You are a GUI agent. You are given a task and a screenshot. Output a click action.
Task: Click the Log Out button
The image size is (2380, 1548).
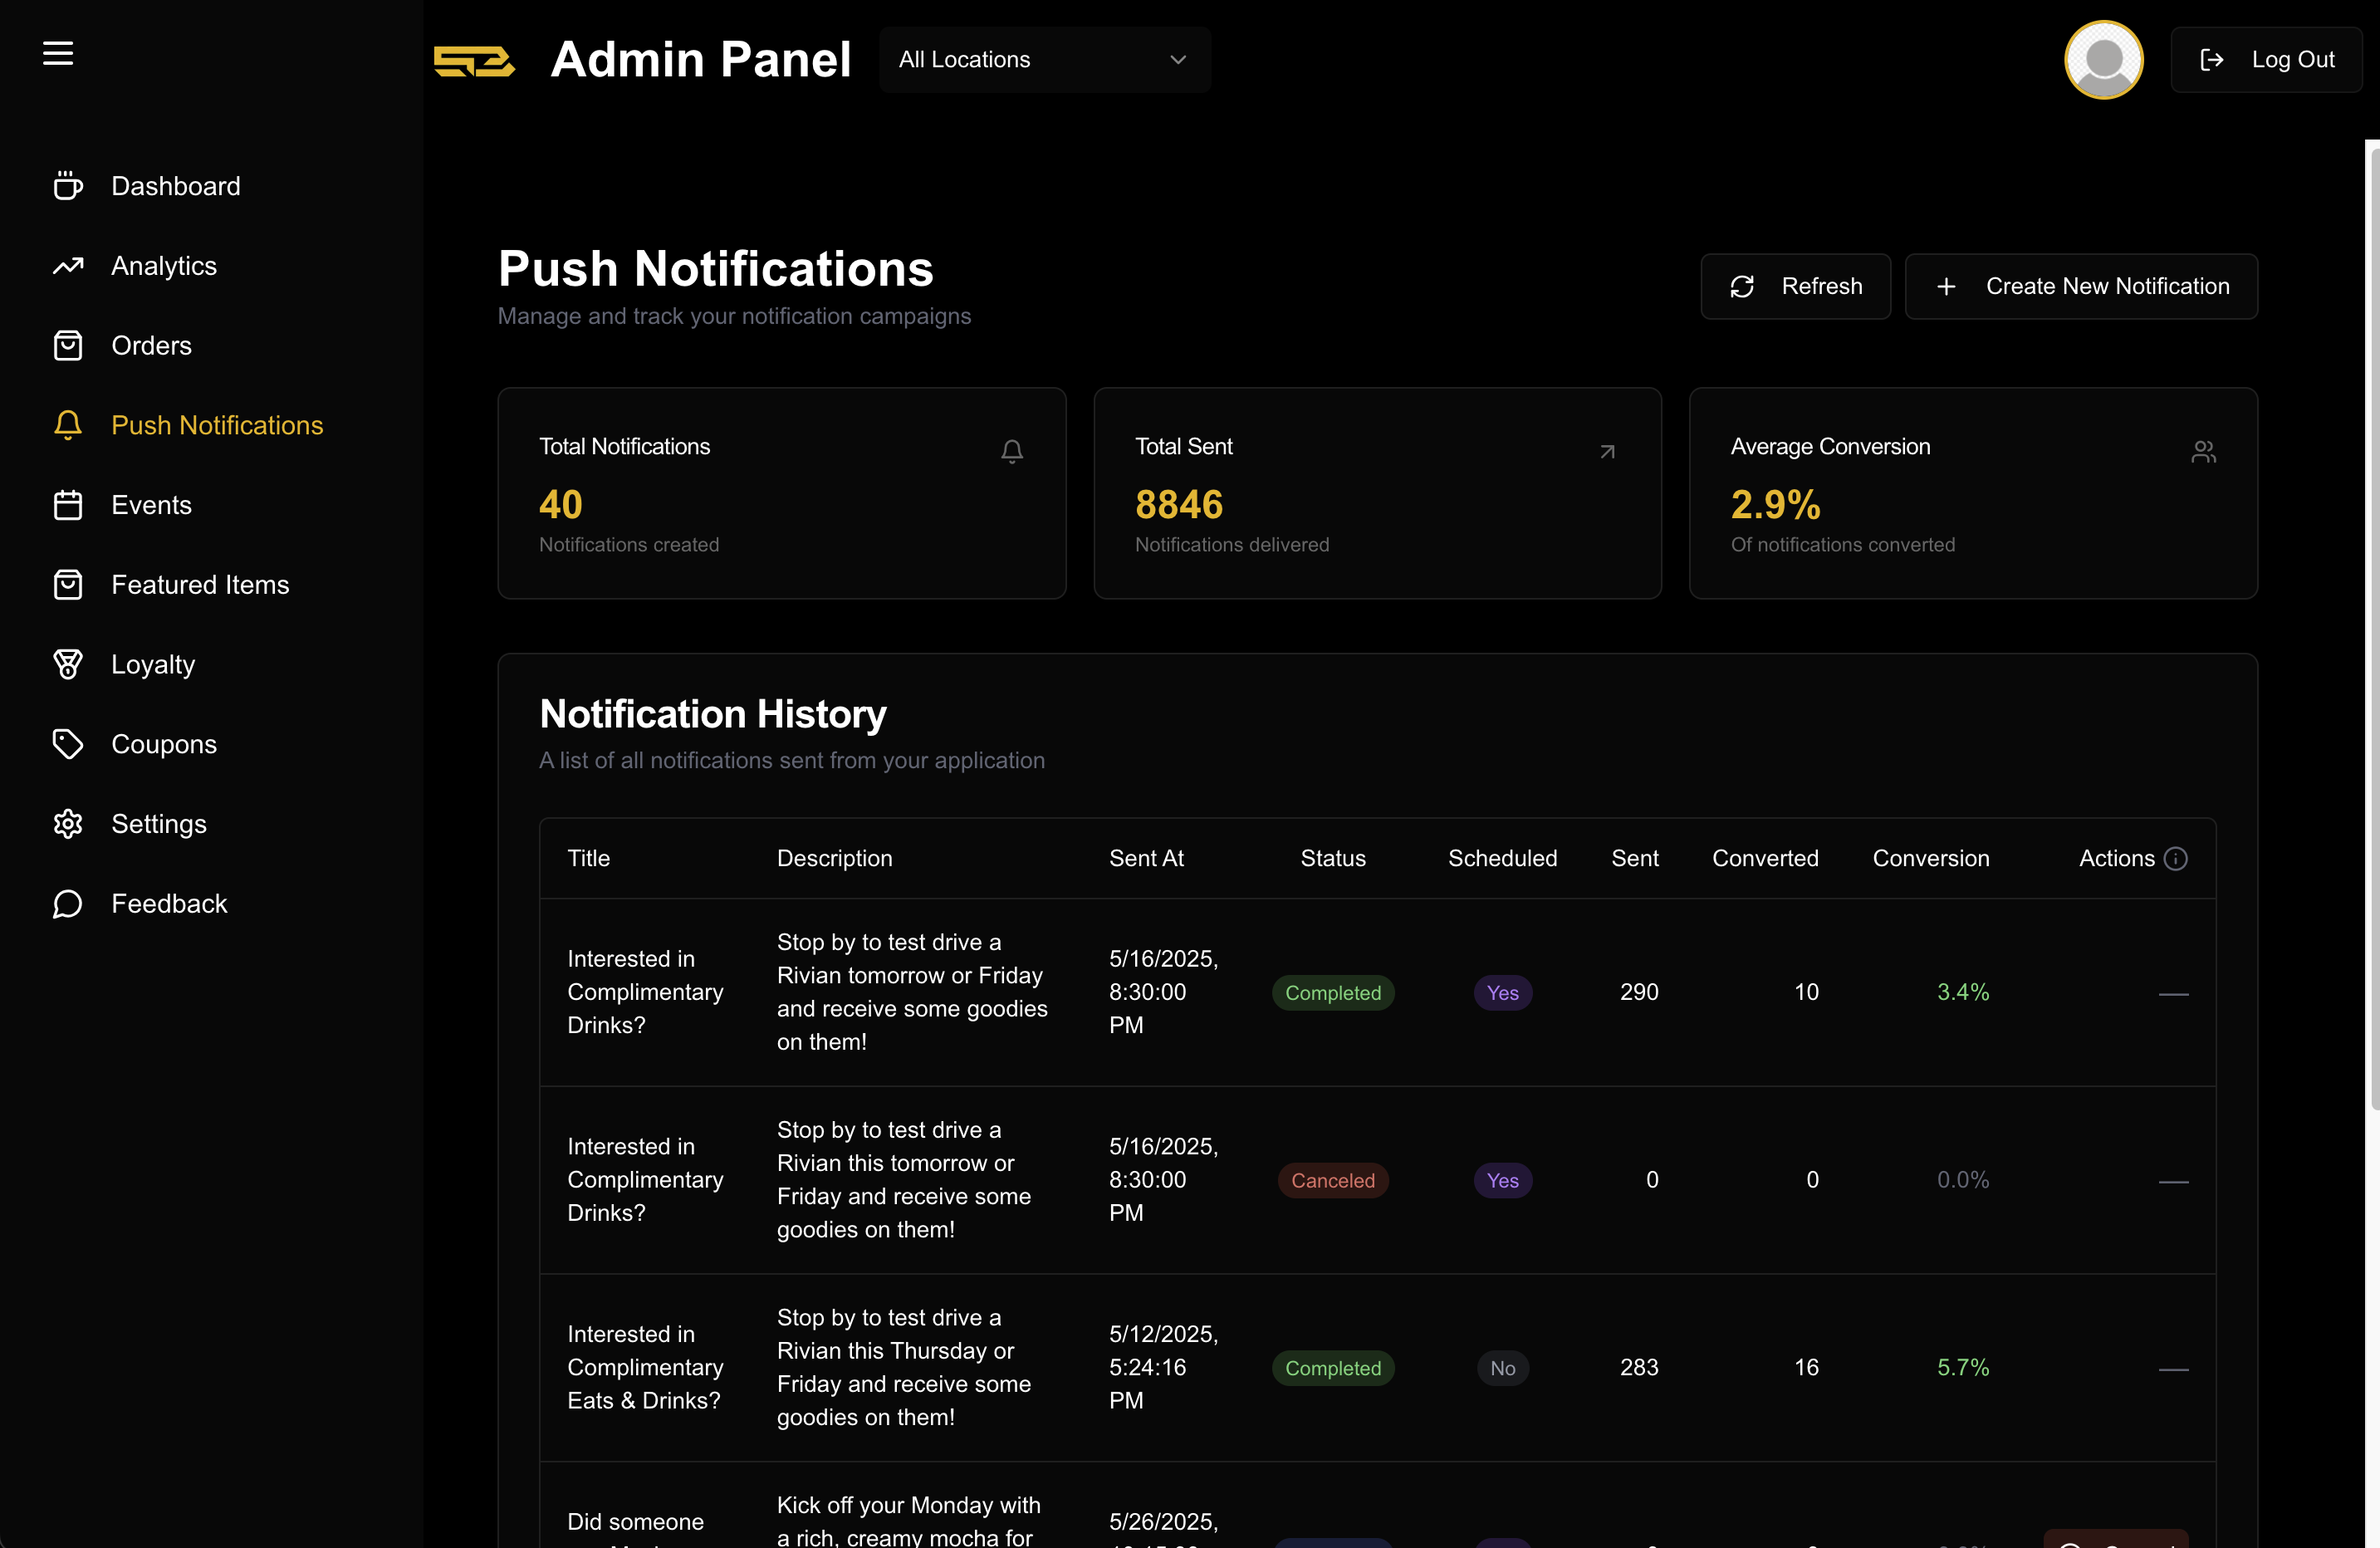click(x=2266, y=60)
